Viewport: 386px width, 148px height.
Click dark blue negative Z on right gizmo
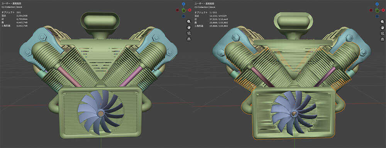377,16
